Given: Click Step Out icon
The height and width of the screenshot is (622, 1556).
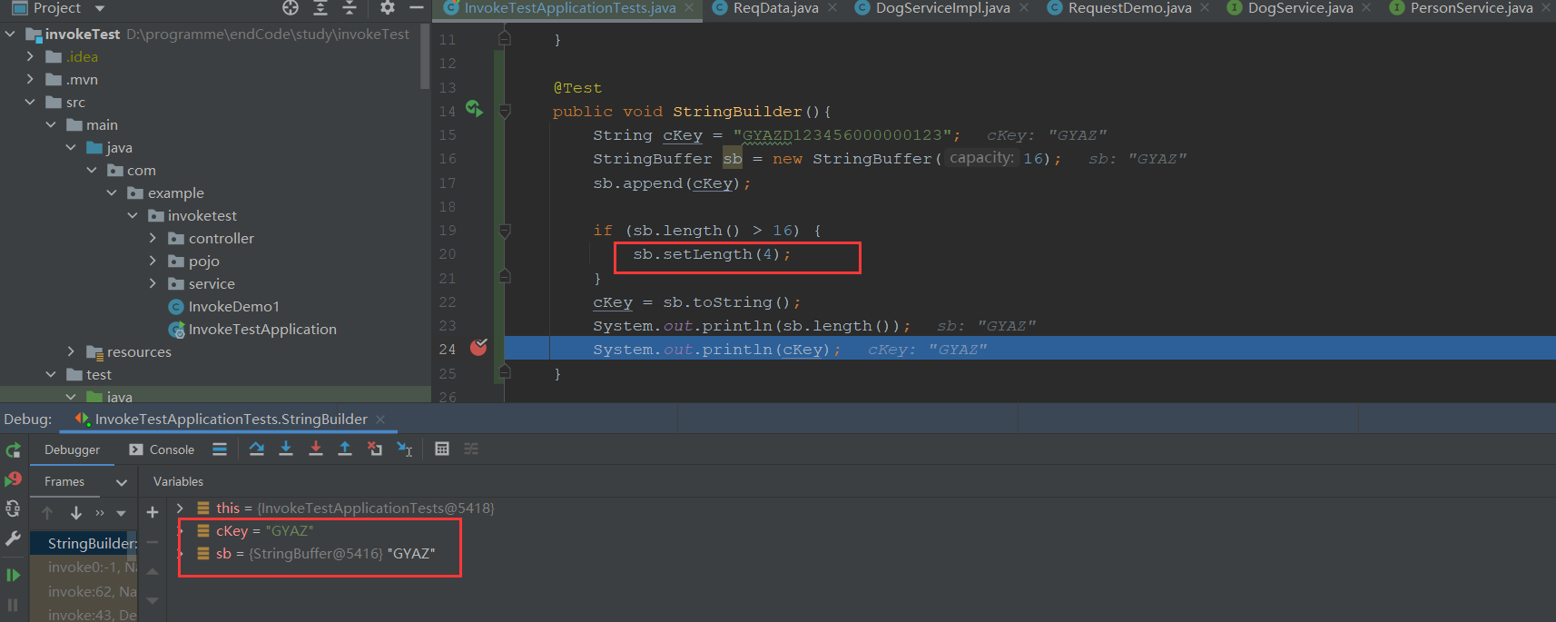Looking at the screenshot, I should (x=345, y=449).
